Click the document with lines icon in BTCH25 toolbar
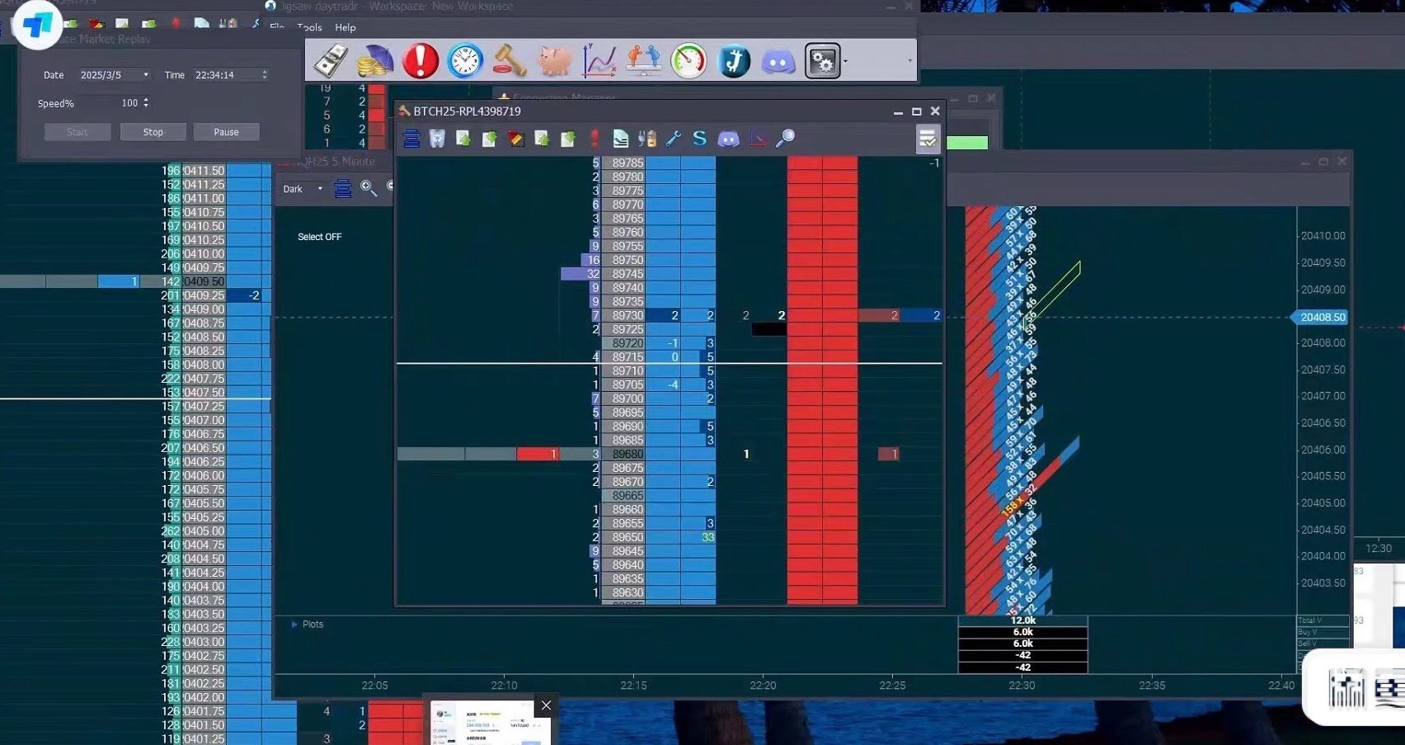The height and width of the screenshot is (745, 1405). pos(621,139)
